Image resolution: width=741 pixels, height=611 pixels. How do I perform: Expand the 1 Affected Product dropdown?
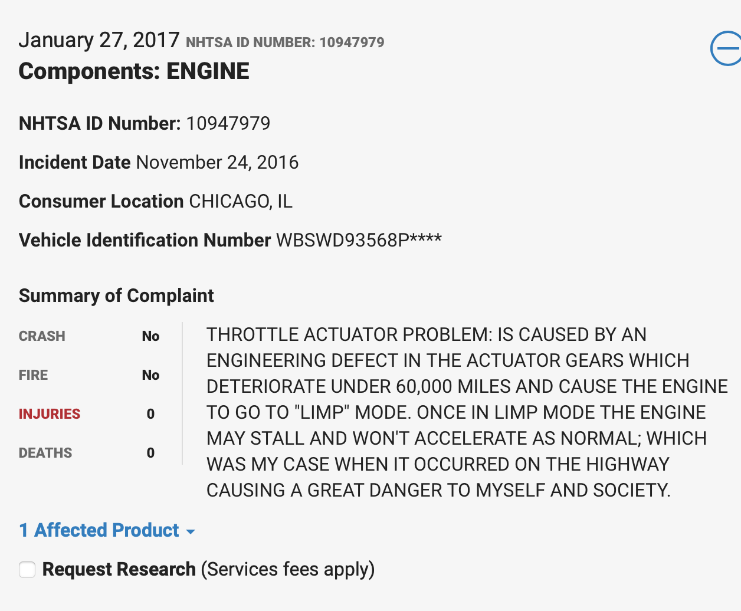[x=107, y=530]
